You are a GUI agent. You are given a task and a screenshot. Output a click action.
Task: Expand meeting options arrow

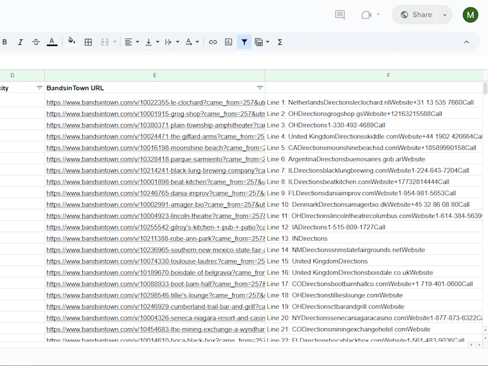coord(378,14)
